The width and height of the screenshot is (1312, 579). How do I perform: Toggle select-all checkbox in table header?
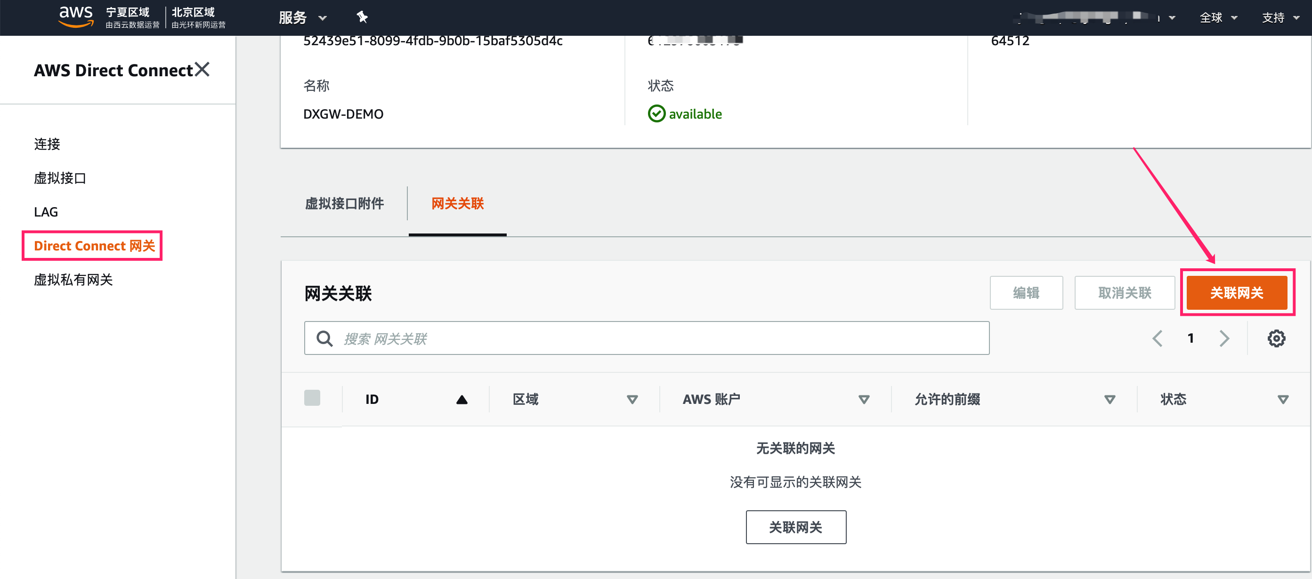point(312,398)
